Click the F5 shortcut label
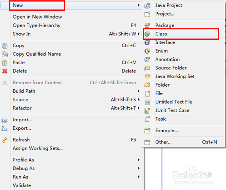This screenshot has height=190, width=226. (134, 140)
